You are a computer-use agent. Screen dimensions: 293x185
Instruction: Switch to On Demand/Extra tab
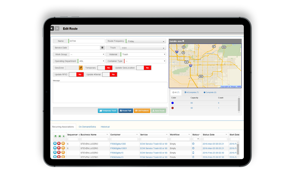coord(87,127)
